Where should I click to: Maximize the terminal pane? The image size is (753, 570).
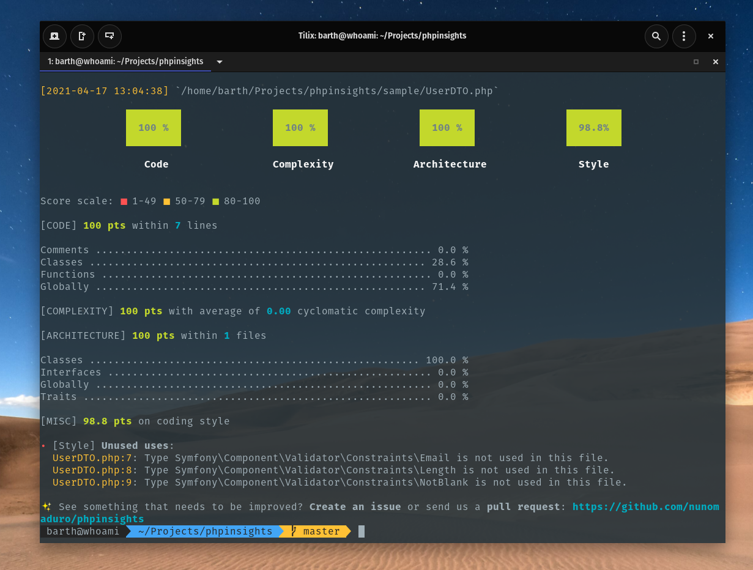[x=696, y=62]
